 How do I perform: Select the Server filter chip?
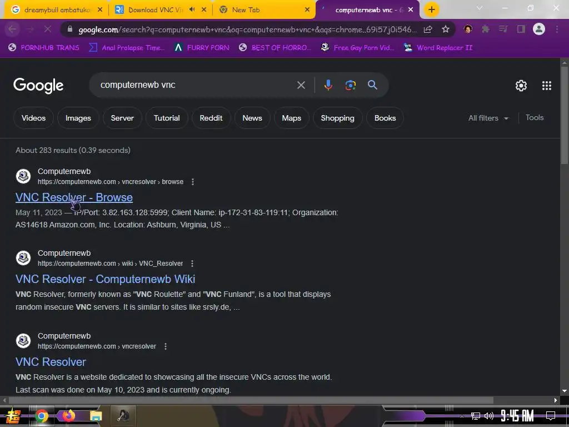click(x=122, y=118)
